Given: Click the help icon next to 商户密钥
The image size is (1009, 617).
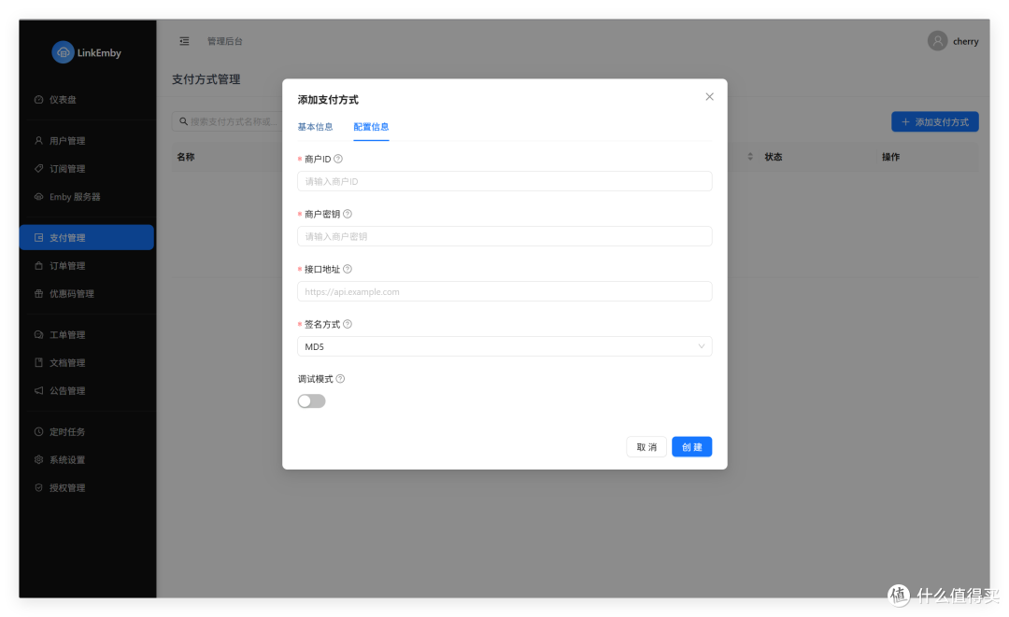Looking at the screenshot, I should (348, 214).
